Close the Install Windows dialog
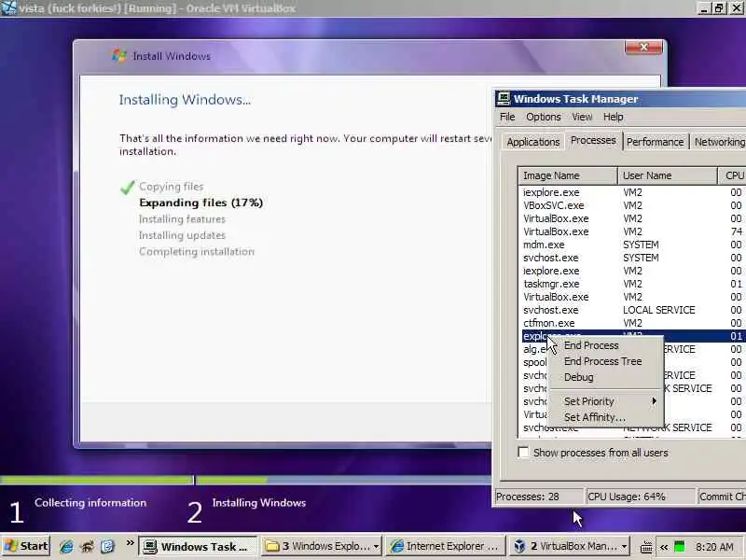Viewport: 746px width, 560px height. coord(643,48)
